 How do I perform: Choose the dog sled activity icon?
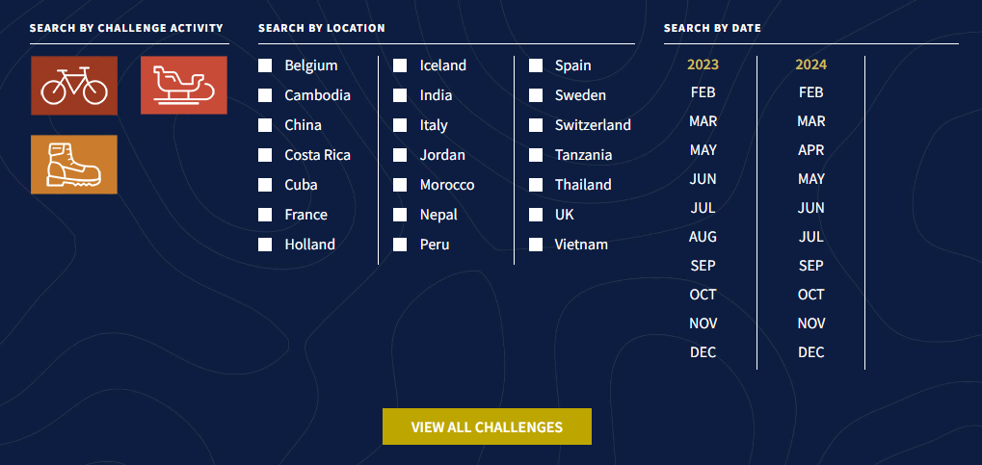pyautogui.click(x=184, y=85)
